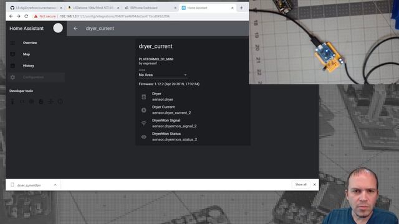Click the browser Back arrow
Image resolution: width=399 pixels, height=224 pixels.
point(11,16)
